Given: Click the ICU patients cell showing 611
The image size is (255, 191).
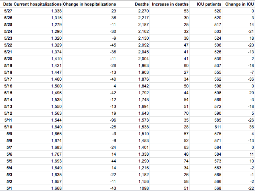Looking at the screenshot, I should pyautogui.click(x=217, y=127).
